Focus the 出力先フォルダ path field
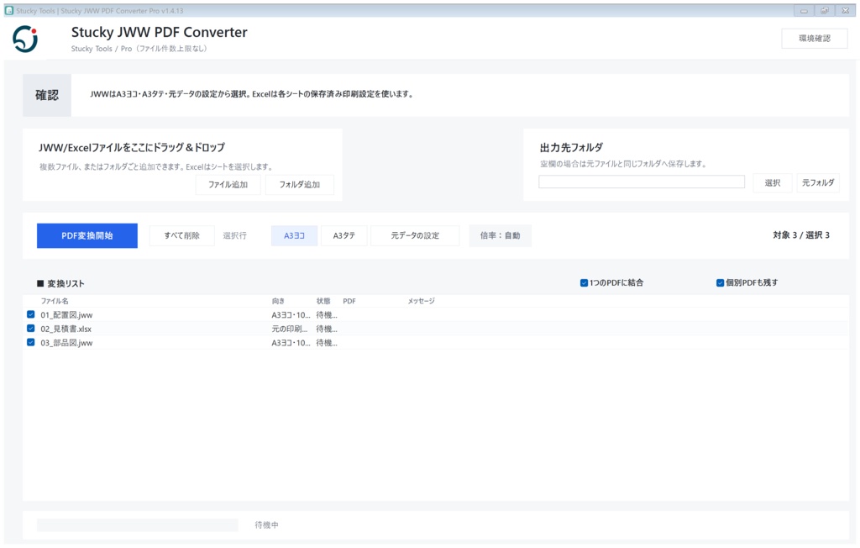The width and height of the screenshot is (860, 548). [x=641, y=182]
